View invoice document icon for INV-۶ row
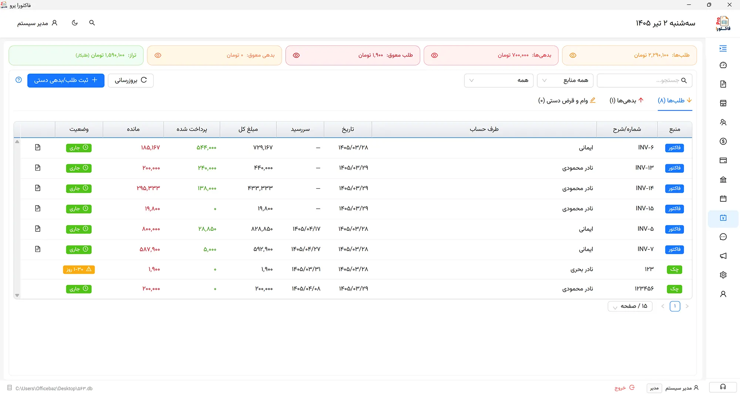Image resolution: width=740 pixels, height=394 pixels. (x=38, y=148)
